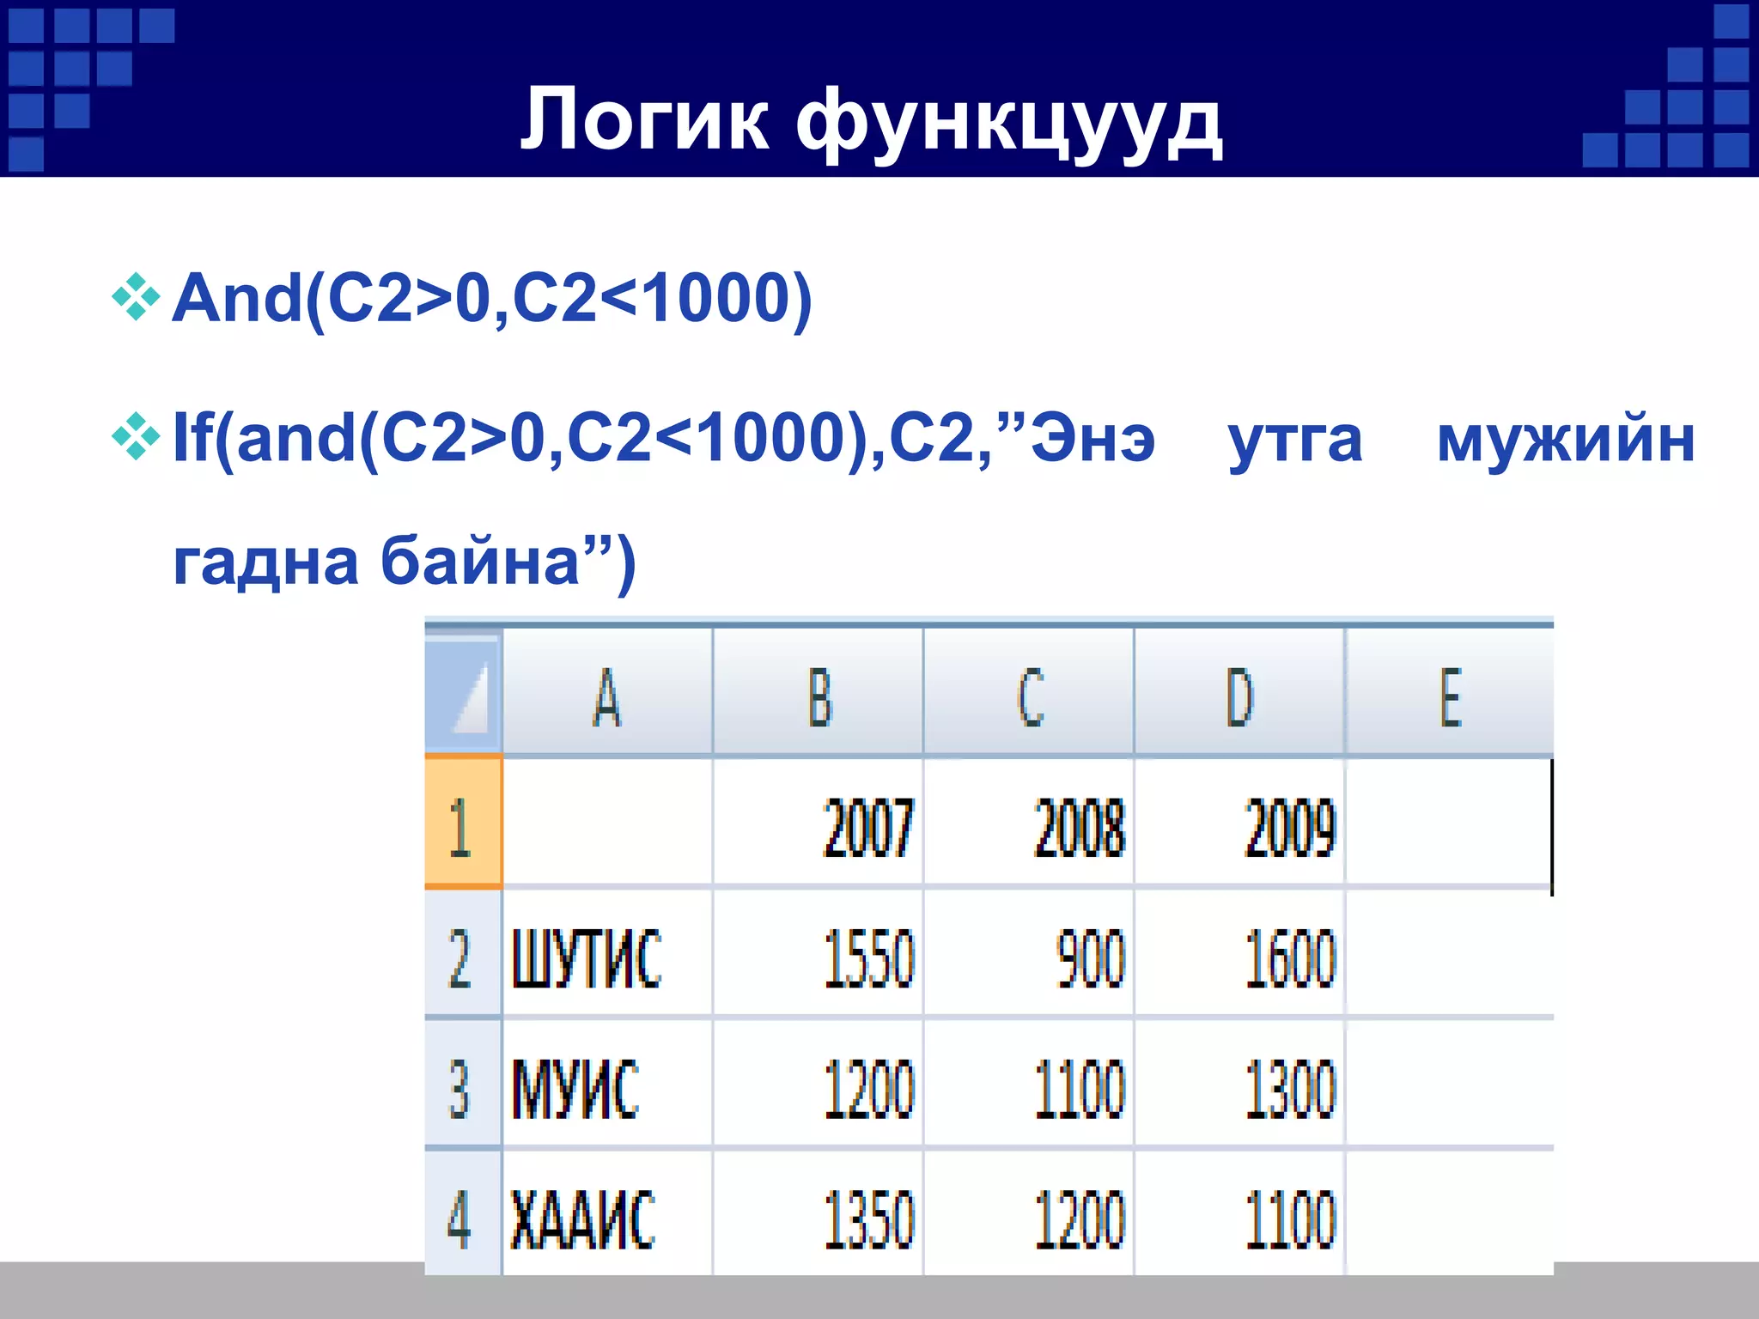Click ХААИС row 2008 value 1200
This screenshot has width=1759, height=1319.
1029,1213
